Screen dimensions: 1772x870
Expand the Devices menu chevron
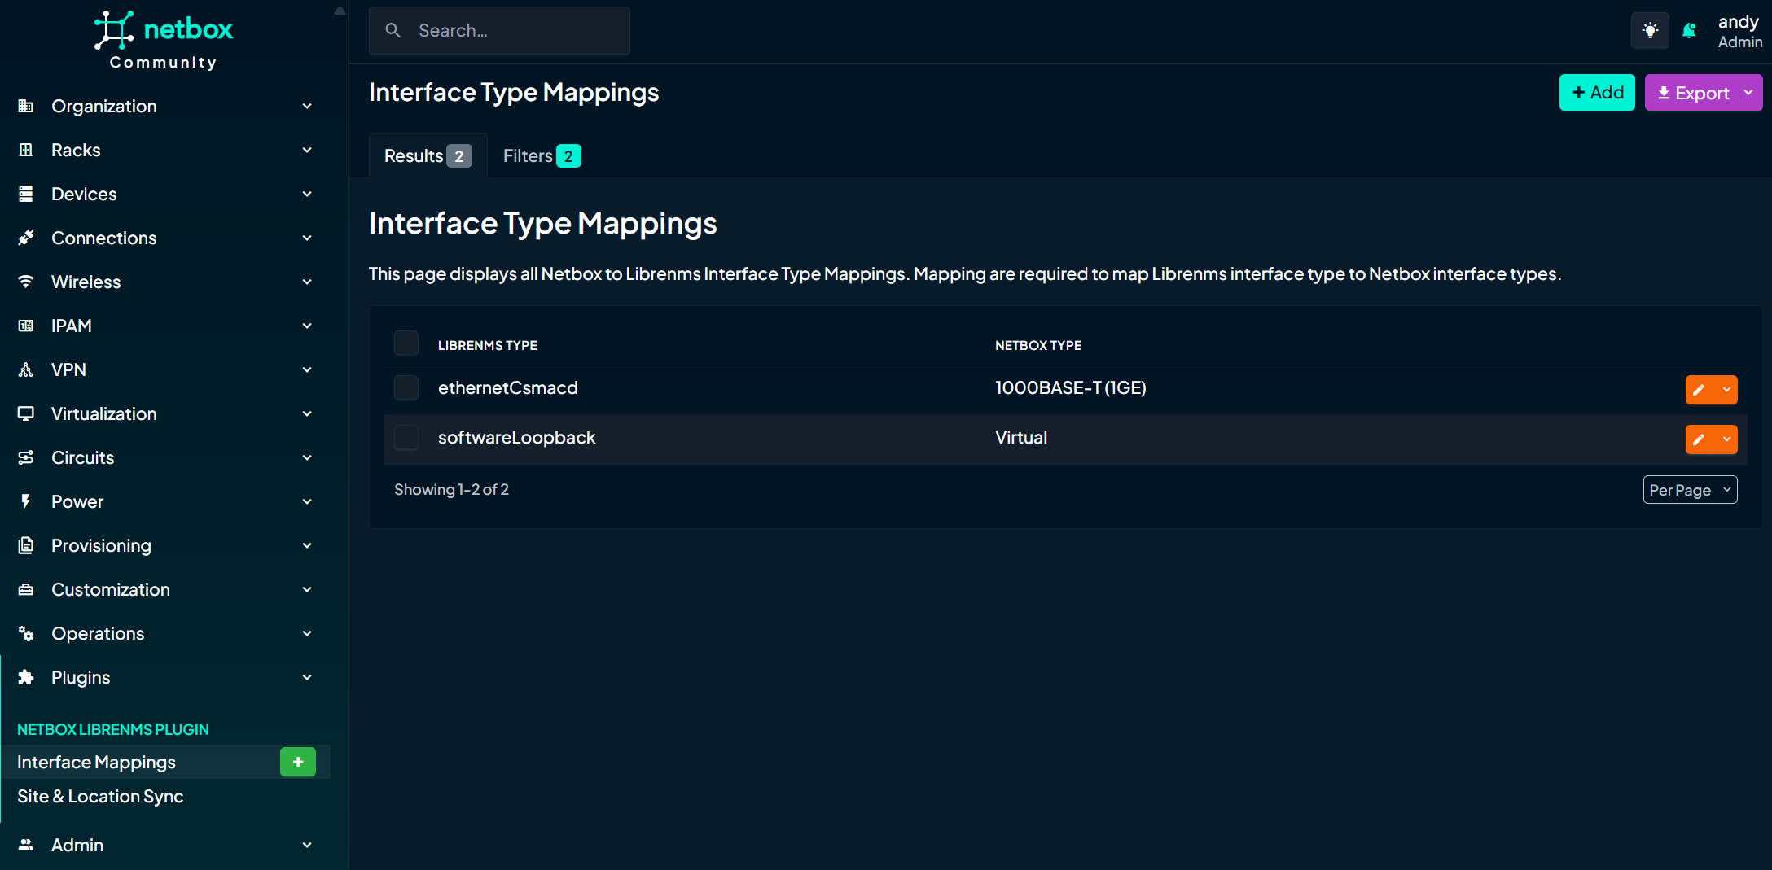click(307, 194)
